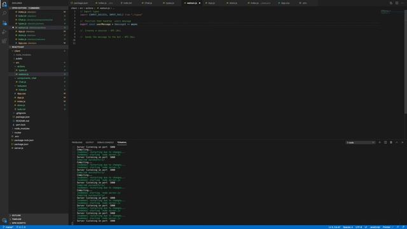Click the editor vertical scrollbar

(406, 62)
